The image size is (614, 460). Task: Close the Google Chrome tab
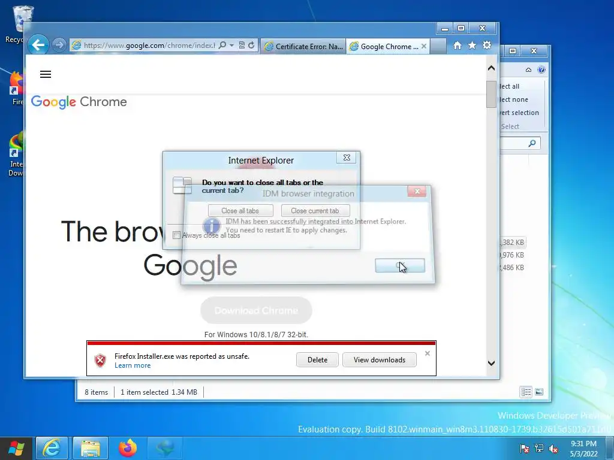pyautogui.click(x=424, y=46)
